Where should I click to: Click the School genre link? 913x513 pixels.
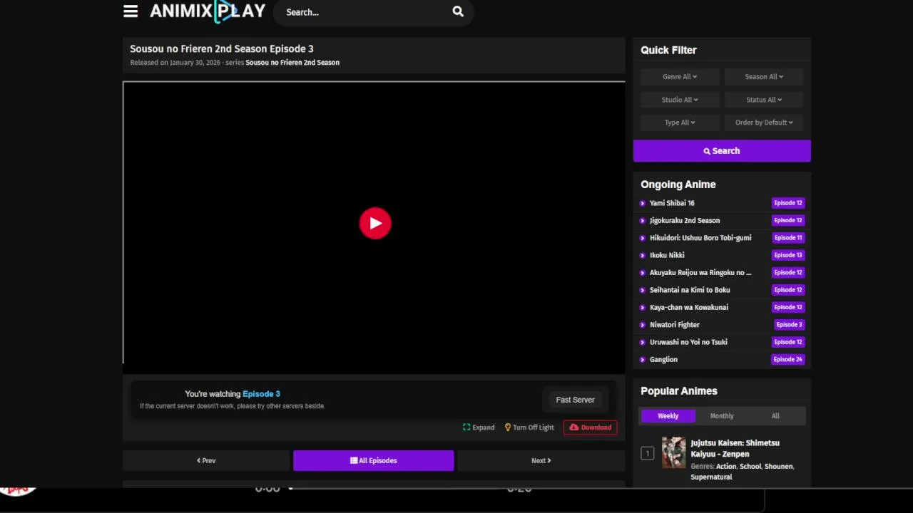tap(750, 467)
